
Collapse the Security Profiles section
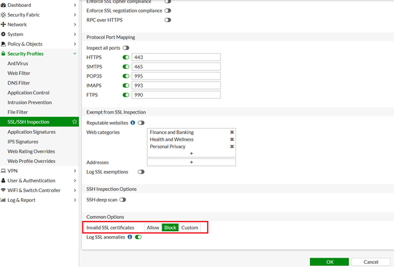75,54
